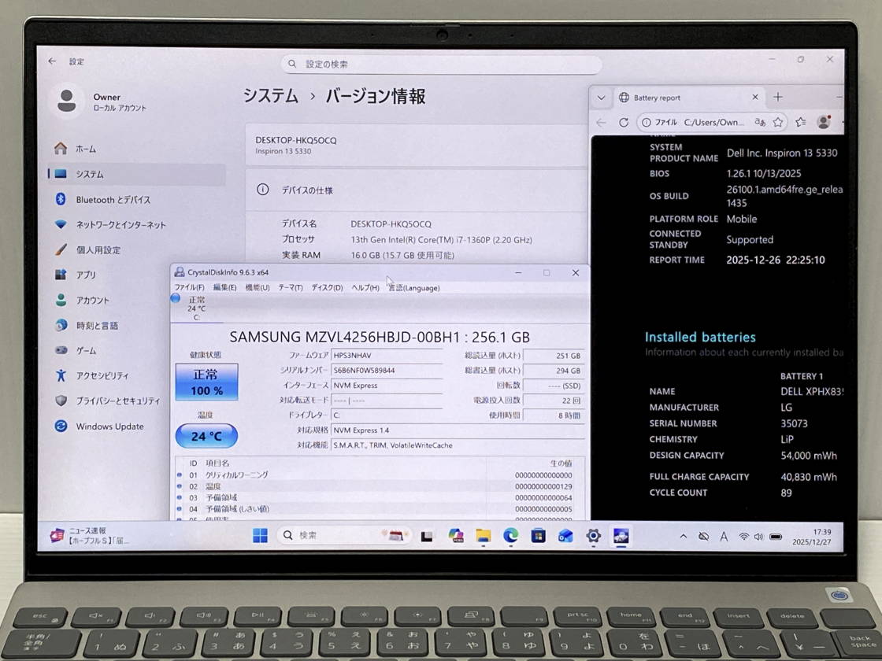
Task: Expand the browser tab list chevron
Action: pyautogui.click(x=602, y=98)
